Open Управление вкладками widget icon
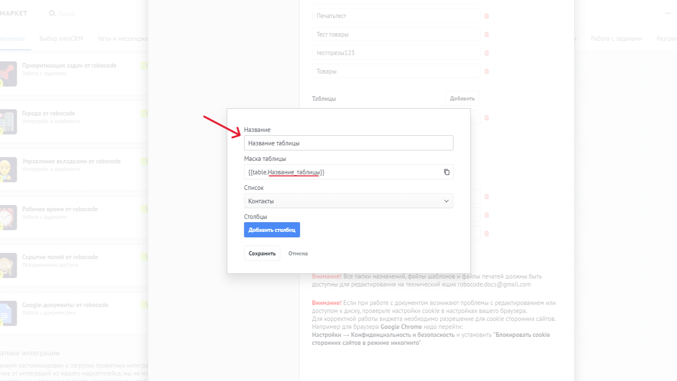This screenshot has height=381, width=677. (8, 170)
